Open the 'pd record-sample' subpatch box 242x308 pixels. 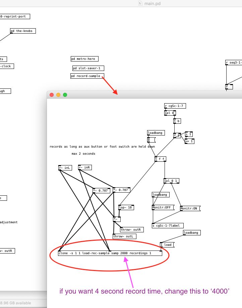pos(87,76)
